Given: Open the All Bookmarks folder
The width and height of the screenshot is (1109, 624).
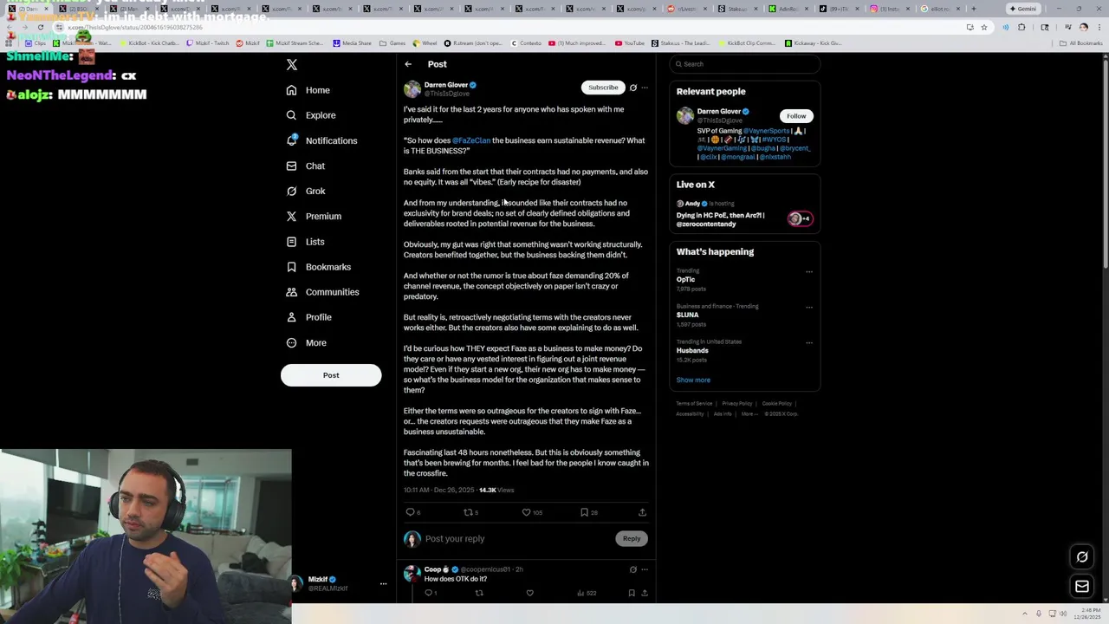Looking at the screenshot, I should coord(1081,43).
